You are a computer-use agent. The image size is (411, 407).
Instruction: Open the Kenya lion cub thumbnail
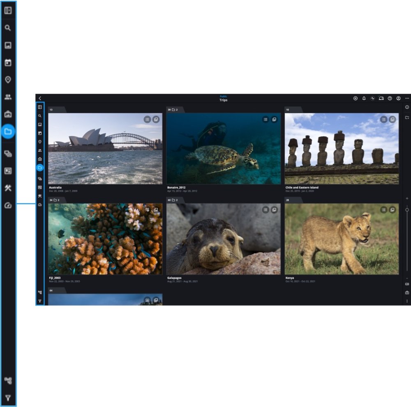coord(342,239)
